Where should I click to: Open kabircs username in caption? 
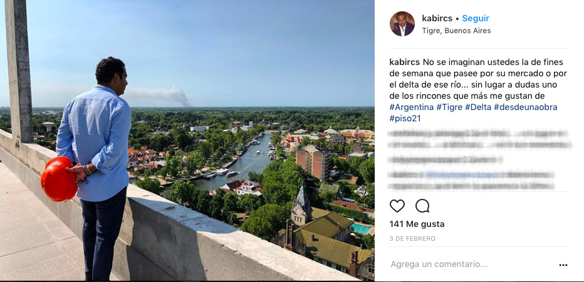point(405,62)
